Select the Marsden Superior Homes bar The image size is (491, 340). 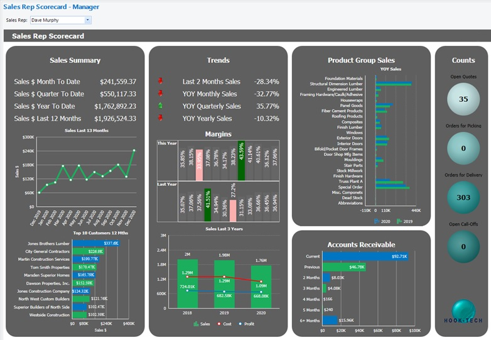coord(84,275)
